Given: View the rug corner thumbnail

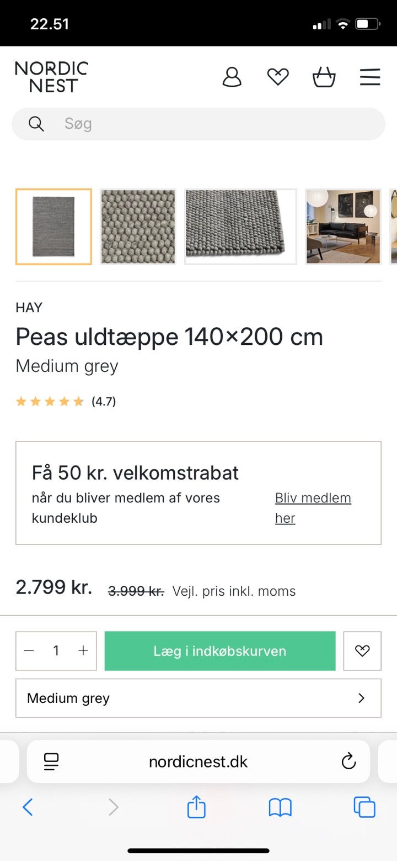Looking at the screenshot, I should [x=240, y=227].
